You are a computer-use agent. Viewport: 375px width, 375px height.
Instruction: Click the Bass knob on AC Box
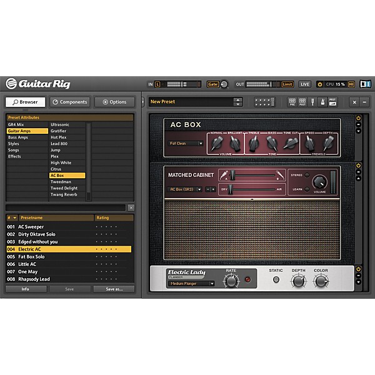coord(272,144)
